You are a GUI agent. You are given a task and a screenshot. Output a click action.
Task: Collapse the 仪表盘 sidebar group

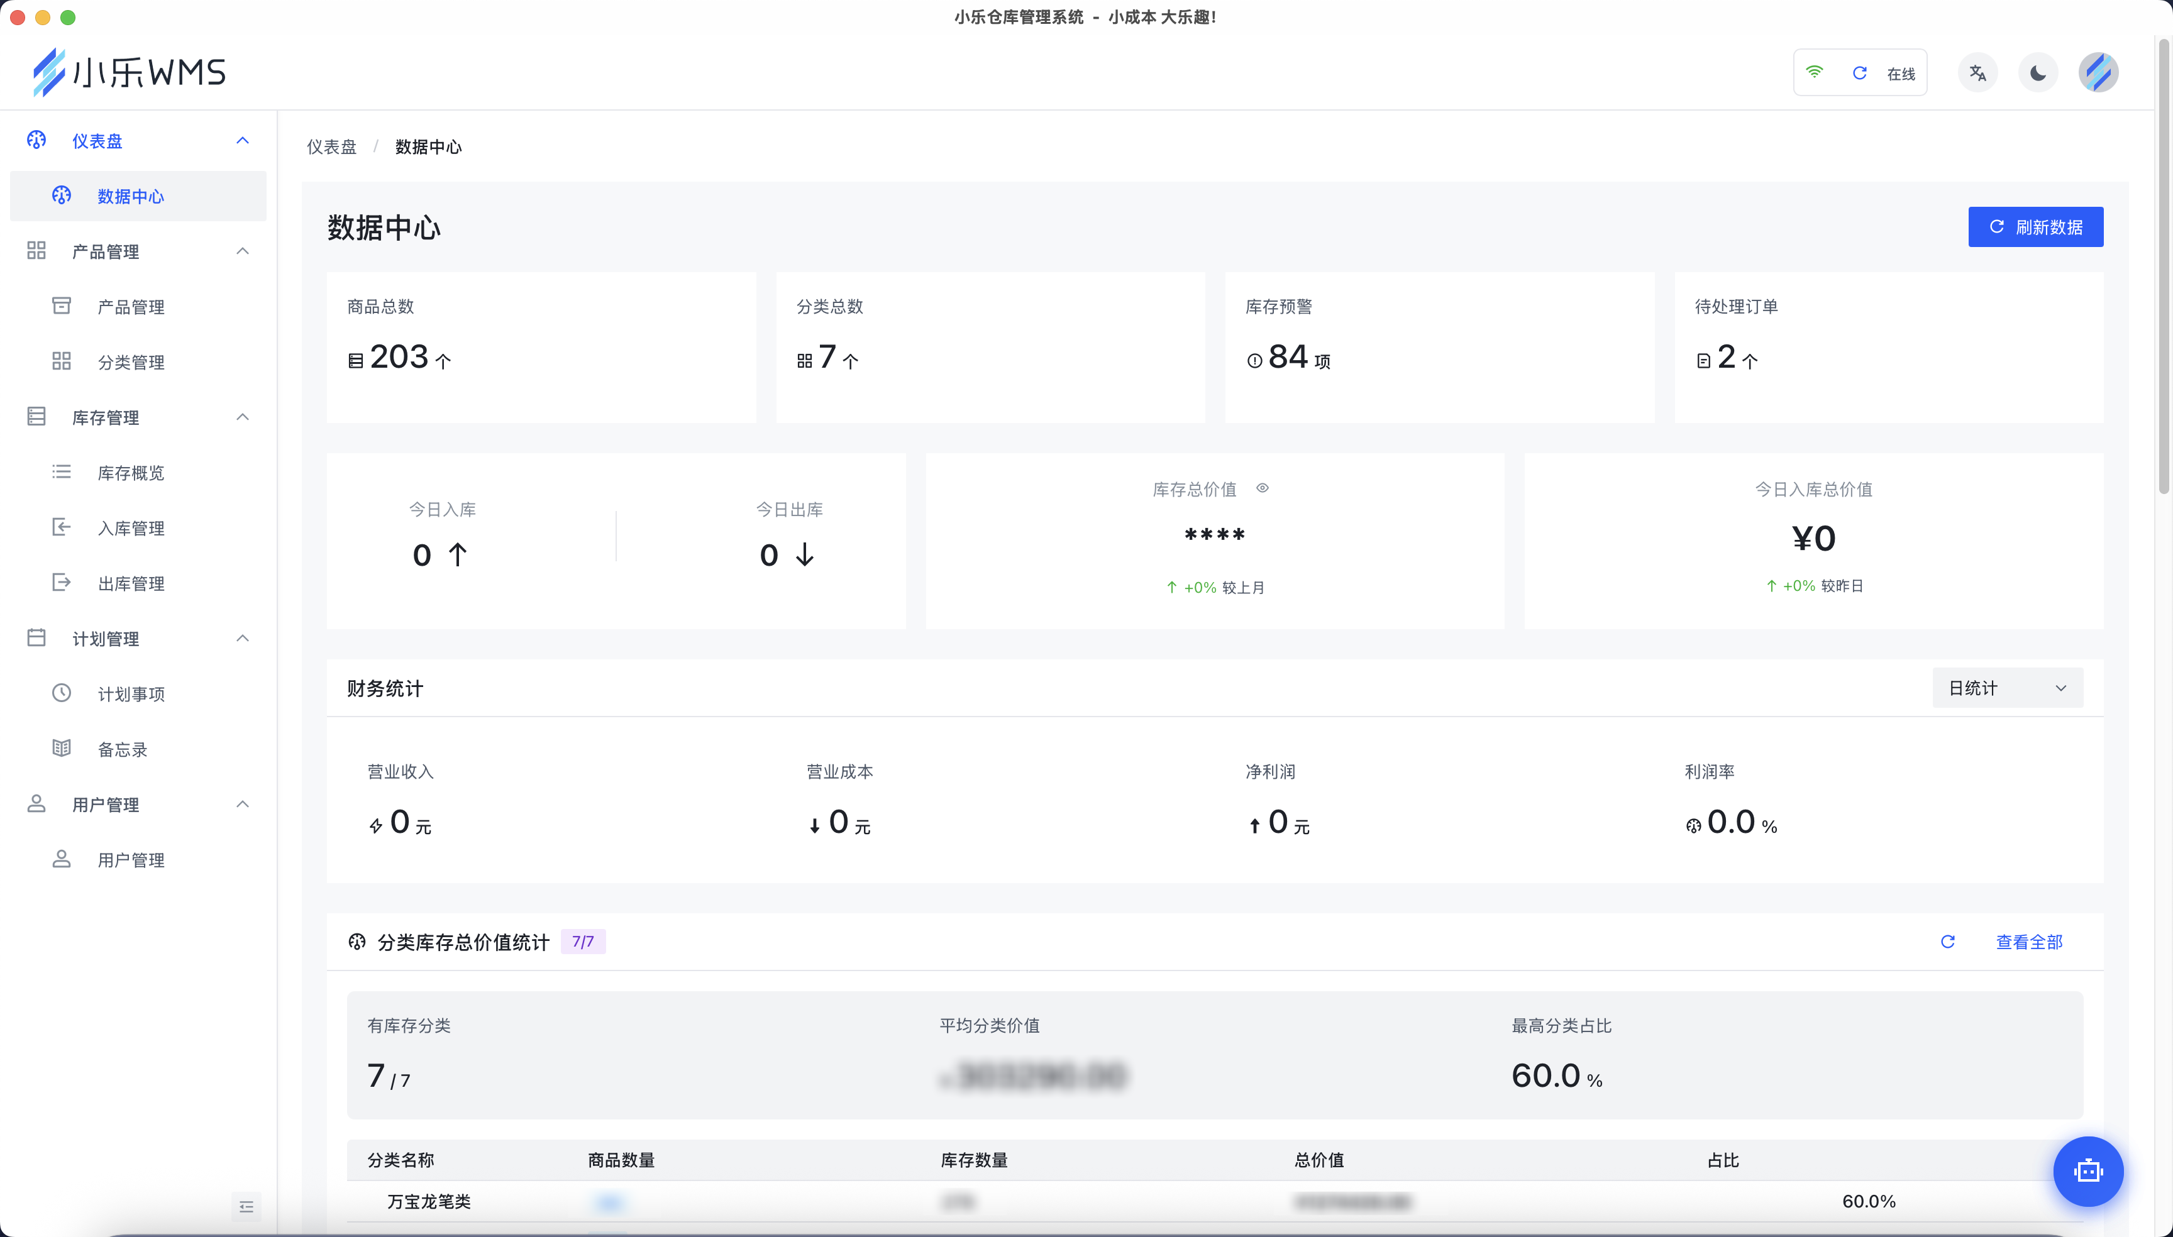click(x=242, y=141)
